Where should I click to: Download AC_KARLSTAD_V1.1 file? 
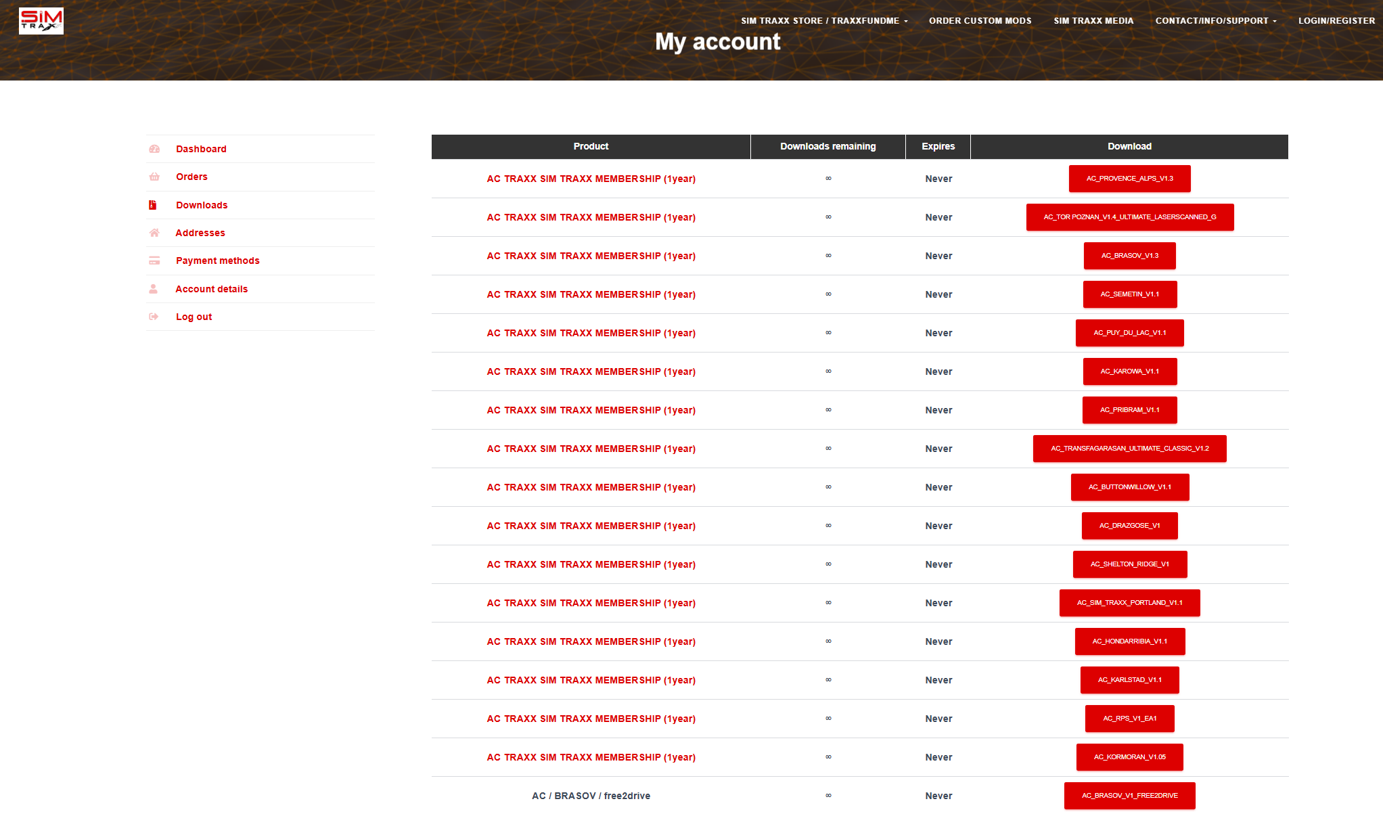[x=1130, y=680]
